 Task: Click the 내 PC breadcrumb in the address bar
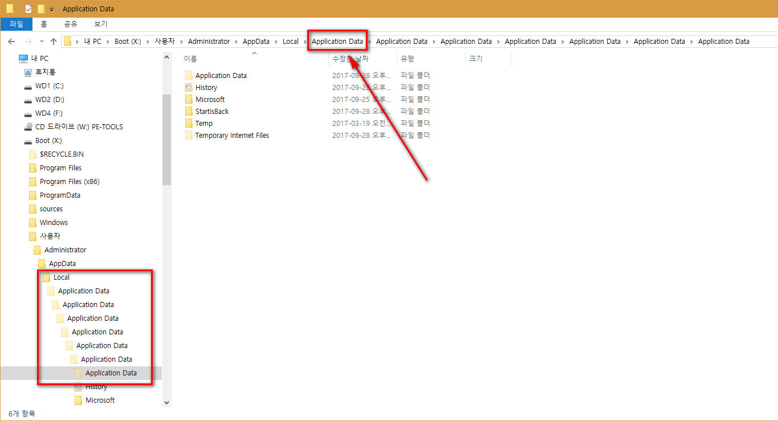[92, 41]
